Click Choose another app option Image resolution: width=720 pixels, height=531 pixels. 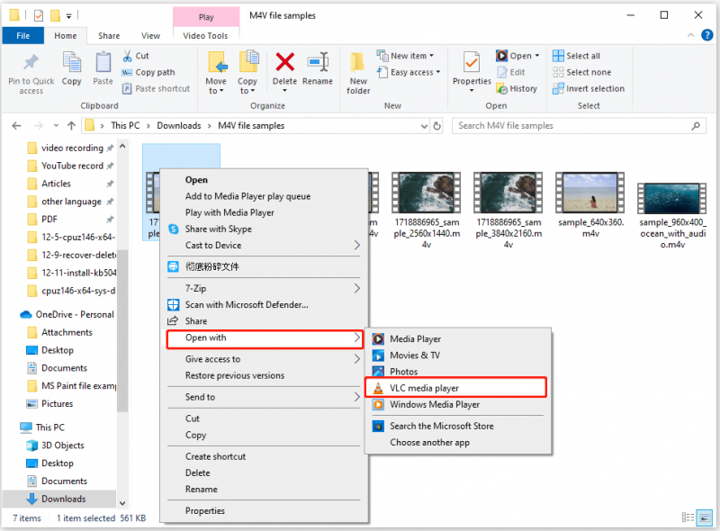coord(458,442)
